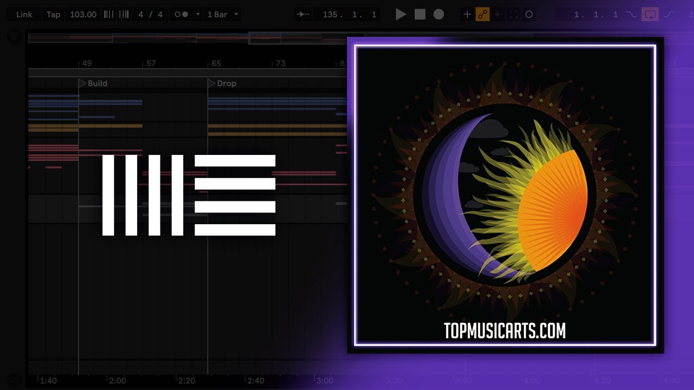Toggle the Punch-Out switch icon
The width and height of the screenshot is (694, 390).
tap(669, 15)
